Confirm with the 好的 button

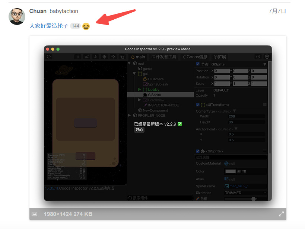(139, 130)
